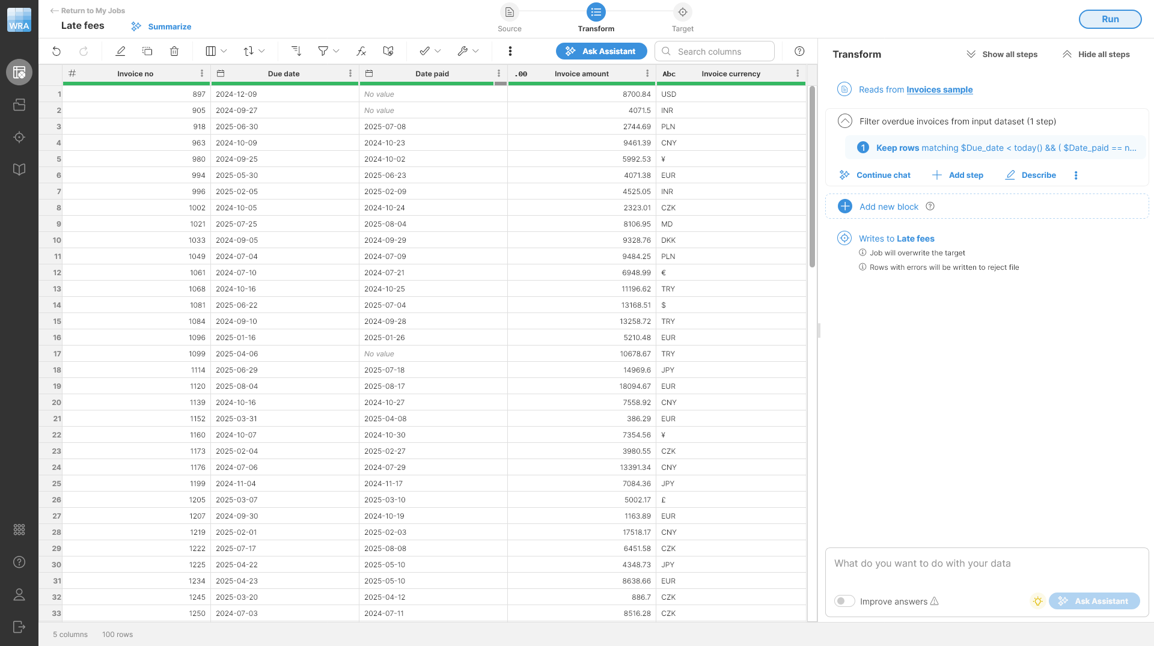
Task: Collapse the Filter overdue invoices block
Action: pos(844,121)
